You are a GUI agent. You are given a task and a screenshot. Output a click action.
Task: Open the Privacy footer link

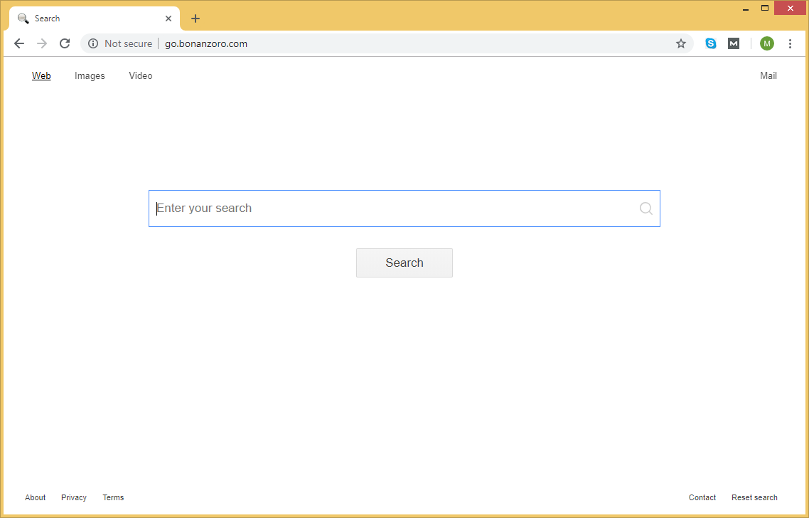pos(74,497)
